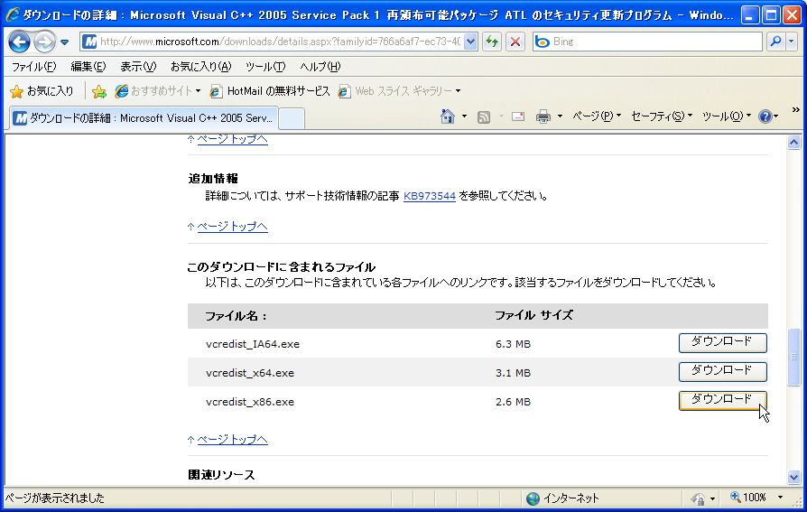This screenshot has height=512, width=807.
Task: Click ページトップへ link below file list
Action: click(232, 440)
